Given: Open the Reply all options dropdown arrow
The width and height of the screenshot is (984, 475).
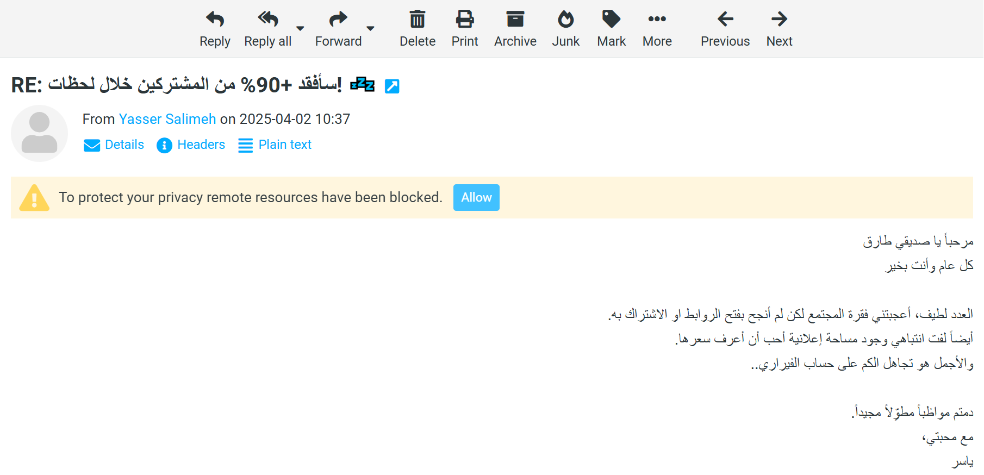Looking at the screenshot, I should coord(300,28).
